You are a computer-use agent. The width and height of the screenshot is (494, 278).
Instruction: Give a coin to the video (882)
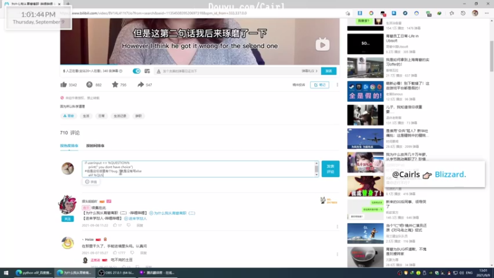pyautogui.click(x=90, y=85)
